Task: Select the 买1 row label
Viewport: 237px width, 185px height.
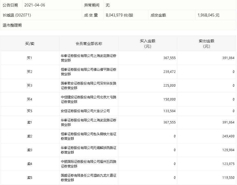Action: (x=30, y=58)
